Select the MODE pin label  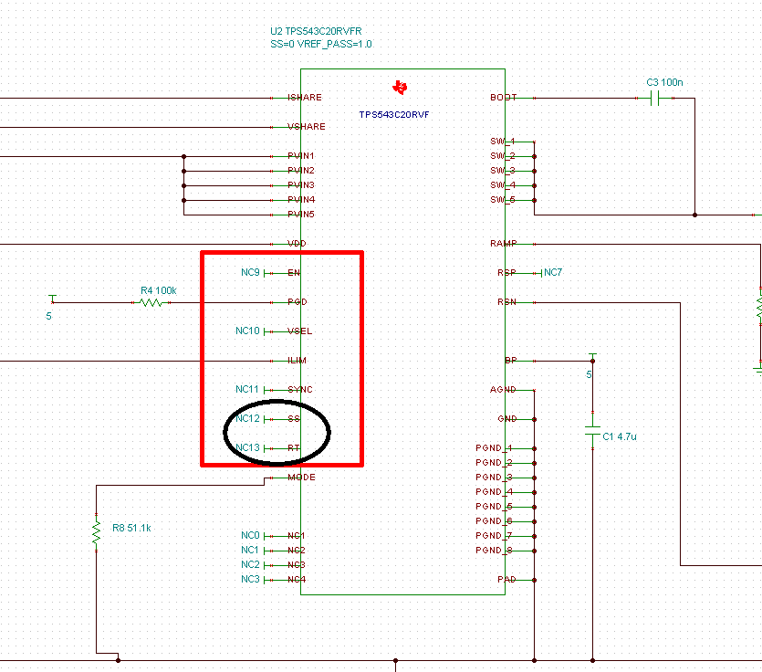[x=301, y=477]
